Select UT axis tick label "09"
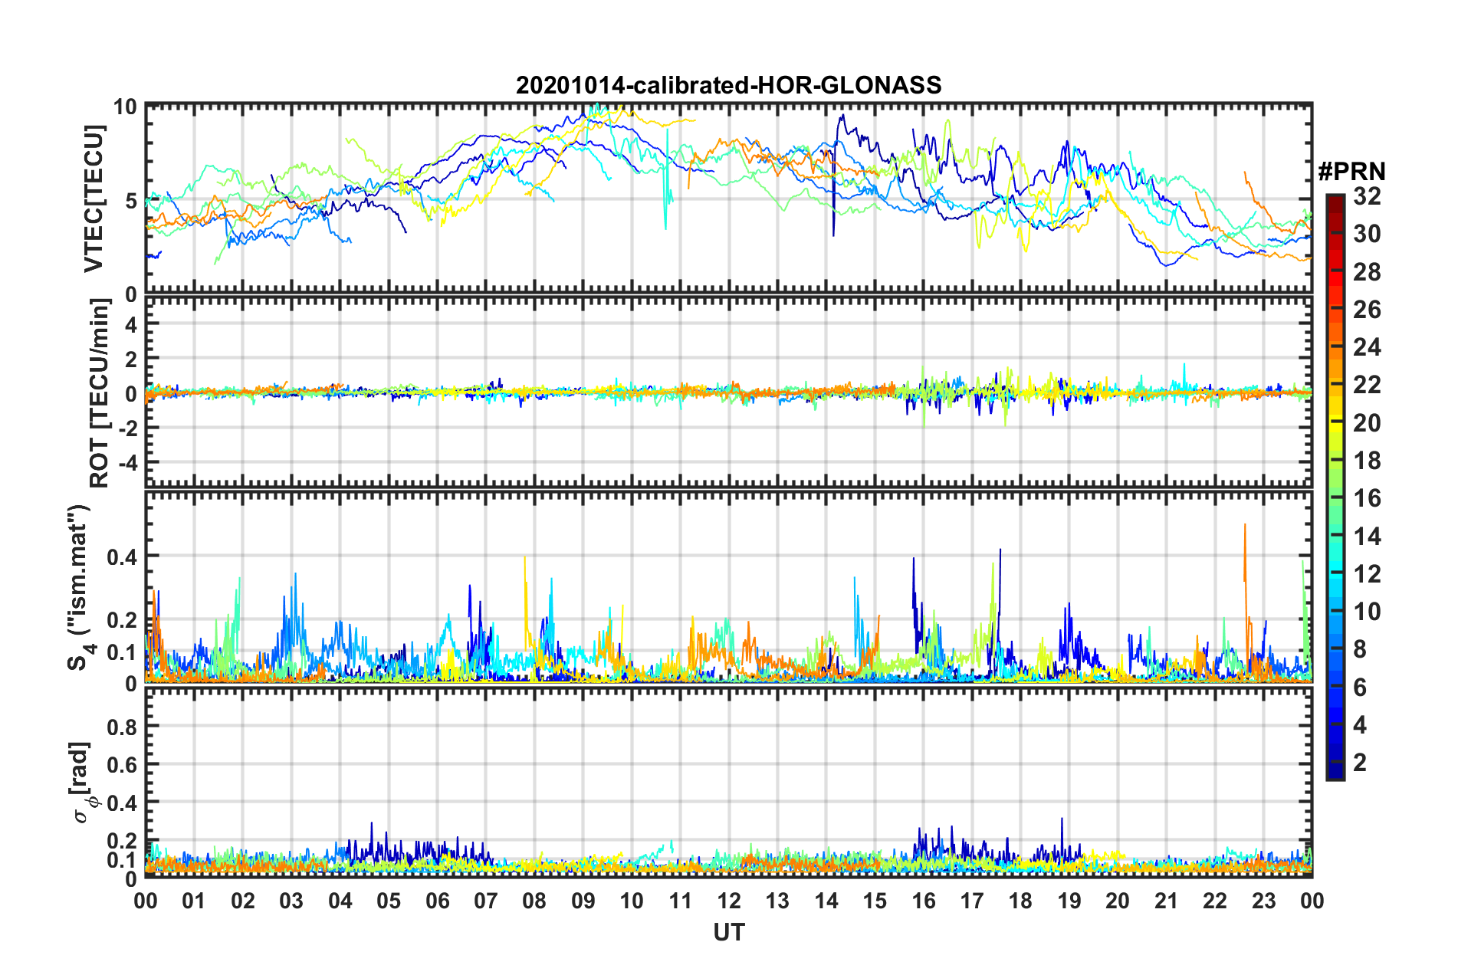1458x975 pixels. point(583,901)
